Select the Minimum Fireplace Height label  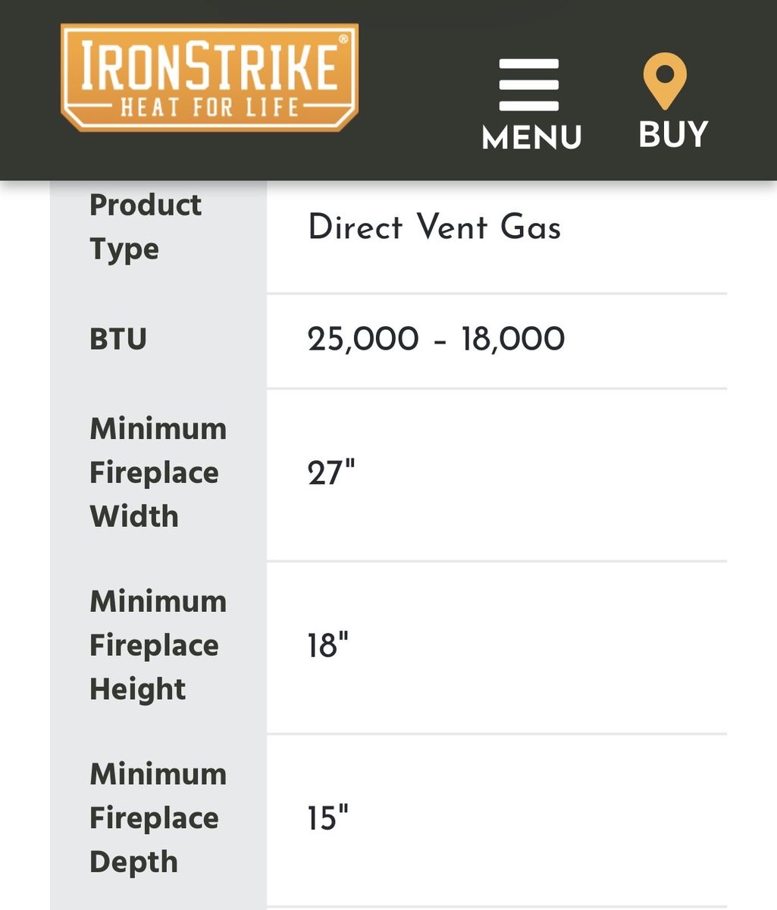coord(158,645)
